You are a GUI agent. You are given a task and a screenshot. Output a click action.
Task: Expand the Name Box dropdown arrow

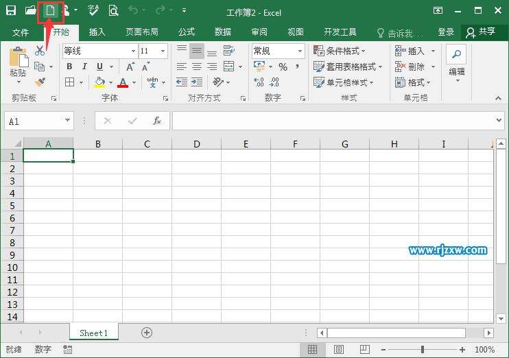67,121
